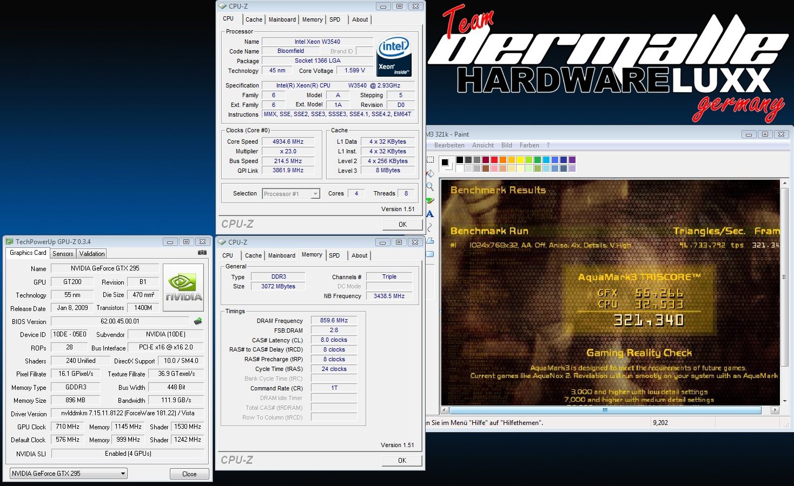The image size is (794, 486).
Task: Click the top CPU-Z title bar icon
Action: pyautogui.click(x=222, y=6)
